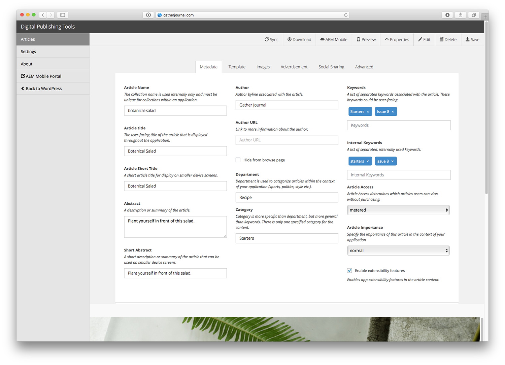Click the Author URL field
This screenshot has height=365, width=505.
click(287, 140)
